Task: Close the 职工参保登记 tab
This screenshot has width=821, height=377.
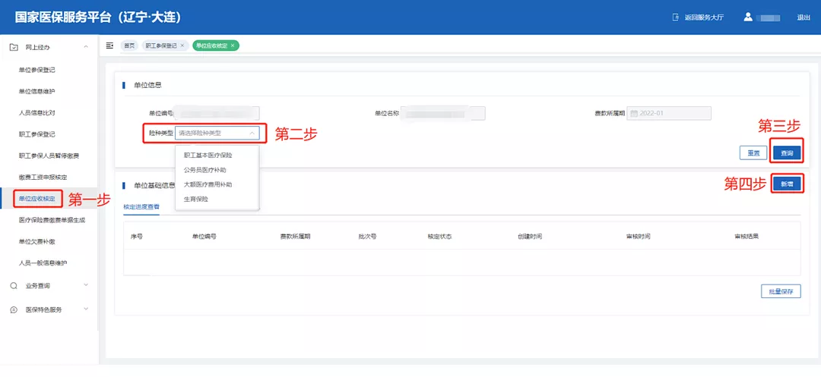Action: 182,46
